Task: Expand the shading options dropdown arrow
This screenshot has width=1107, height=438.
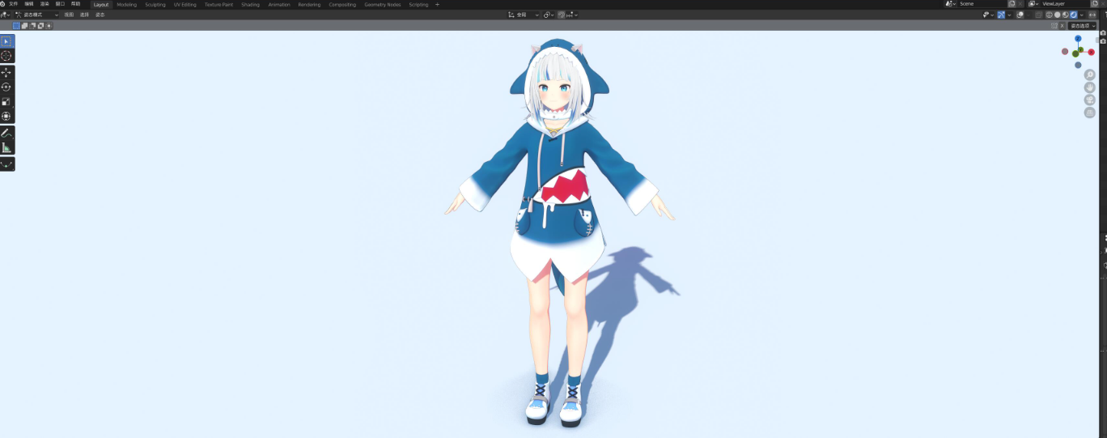Action: click(1081, 15)
